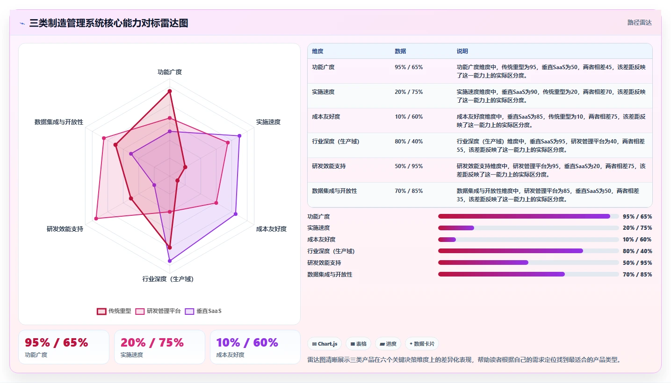This screenshot has width=671, height=383.
Task: Select the 20% / 75% 实施速度 stat card
Action: pos(159,347)
